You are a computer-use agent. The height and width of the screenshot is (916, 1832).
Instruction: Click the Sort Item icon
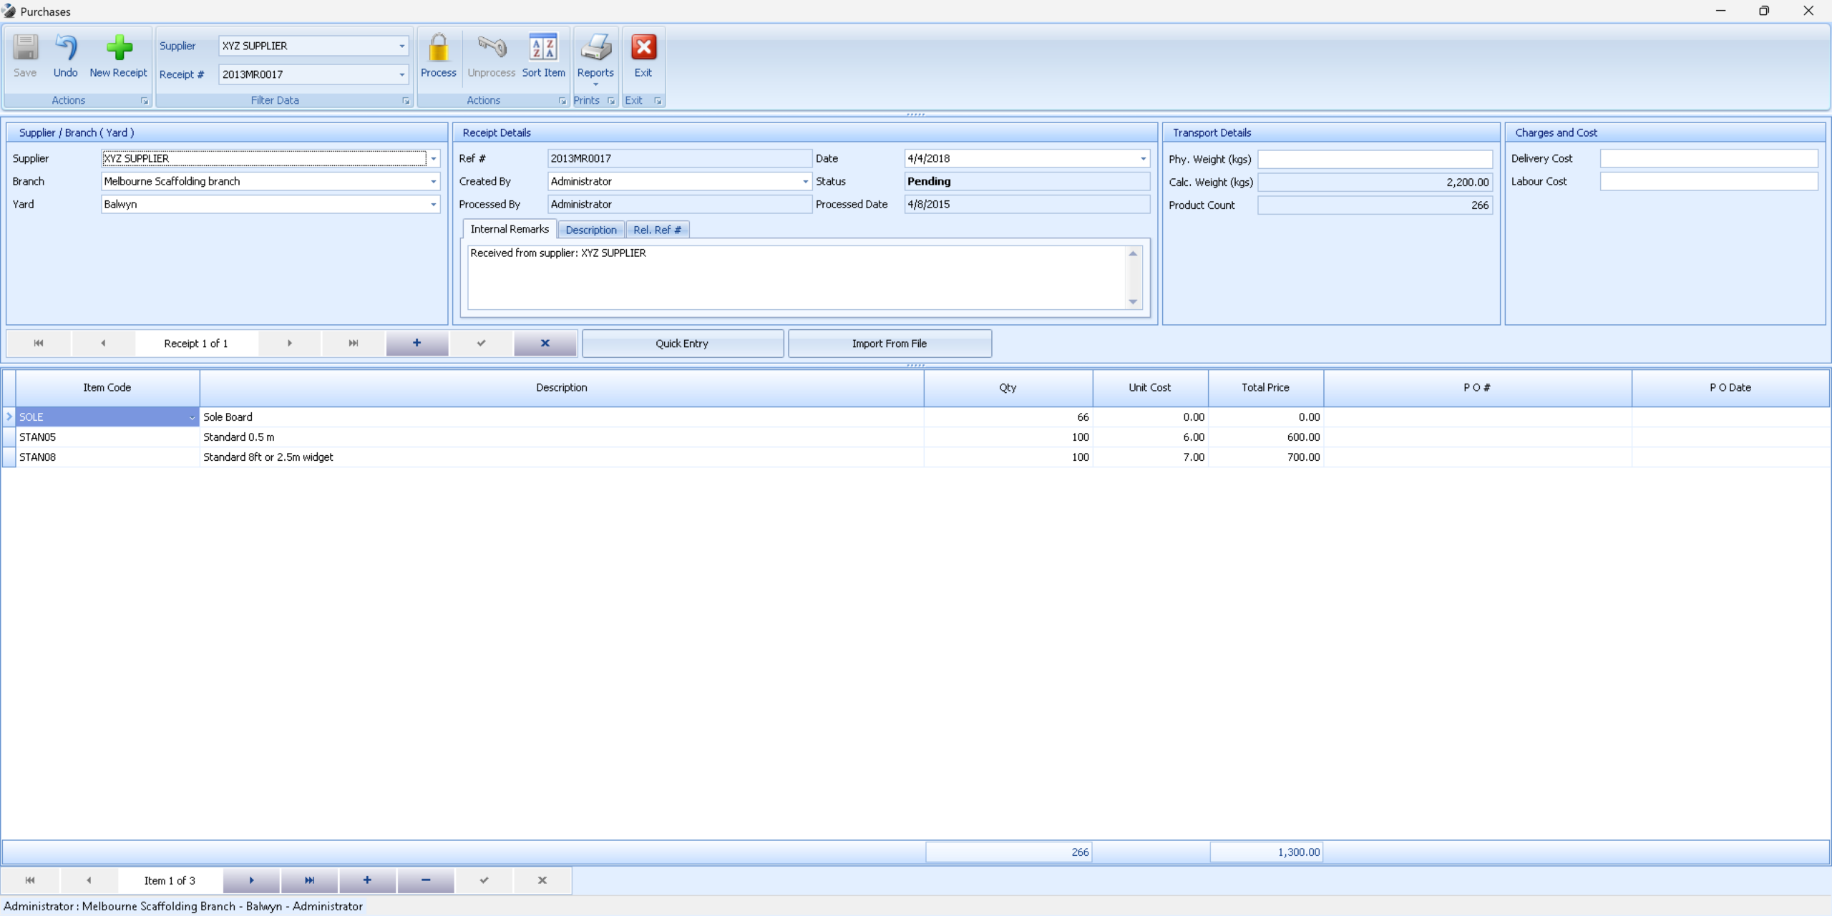[543, 49]
